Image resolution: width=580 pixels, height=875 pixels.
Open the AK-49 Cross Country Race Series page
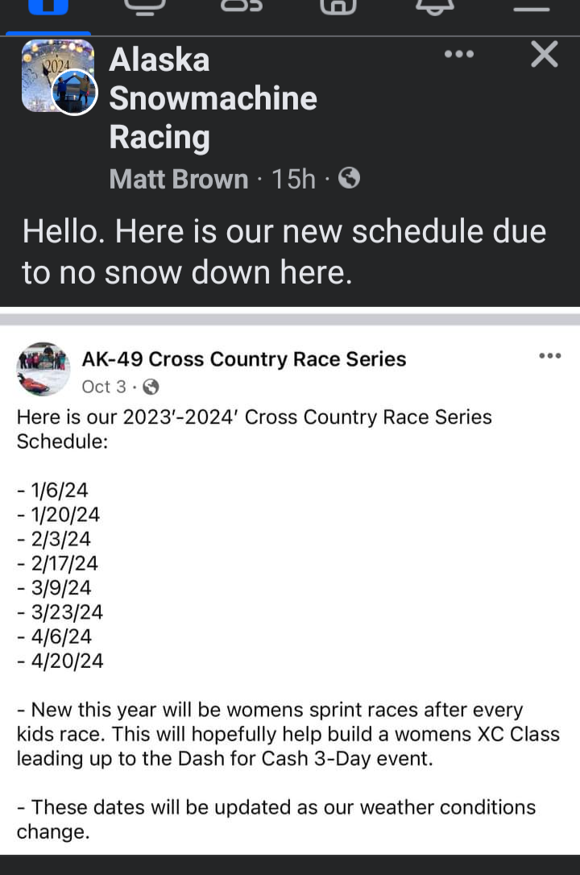244,359
